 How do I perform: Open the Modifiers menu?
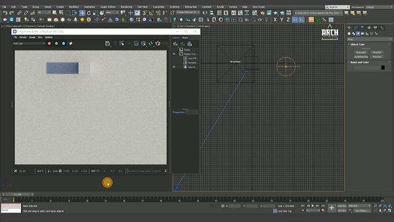(x=74, y=7)
